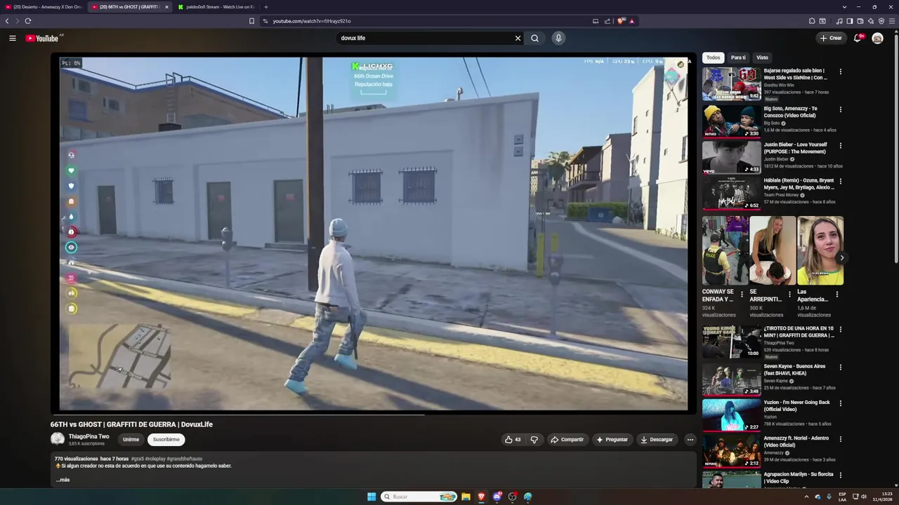This screenshot has width=899, height=505.
Task: Open YouTube notifications bell
Action: 858,38
